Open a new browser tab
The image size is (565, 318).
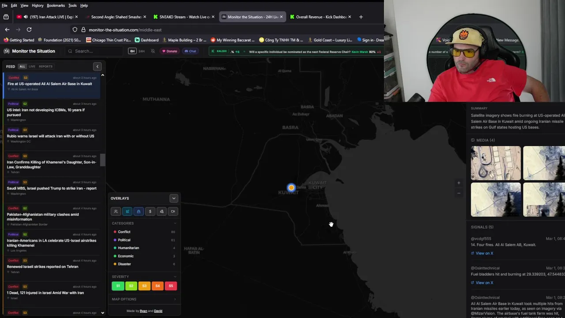tap(361, 17)
